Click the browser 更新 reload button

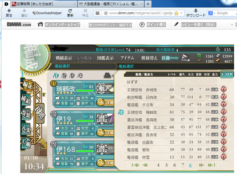point(70,13)
